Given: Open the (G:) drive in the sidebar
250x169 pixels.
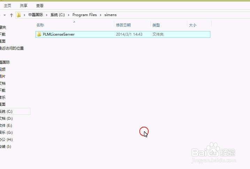Looking at the screenshot, I should click(6, 133).
